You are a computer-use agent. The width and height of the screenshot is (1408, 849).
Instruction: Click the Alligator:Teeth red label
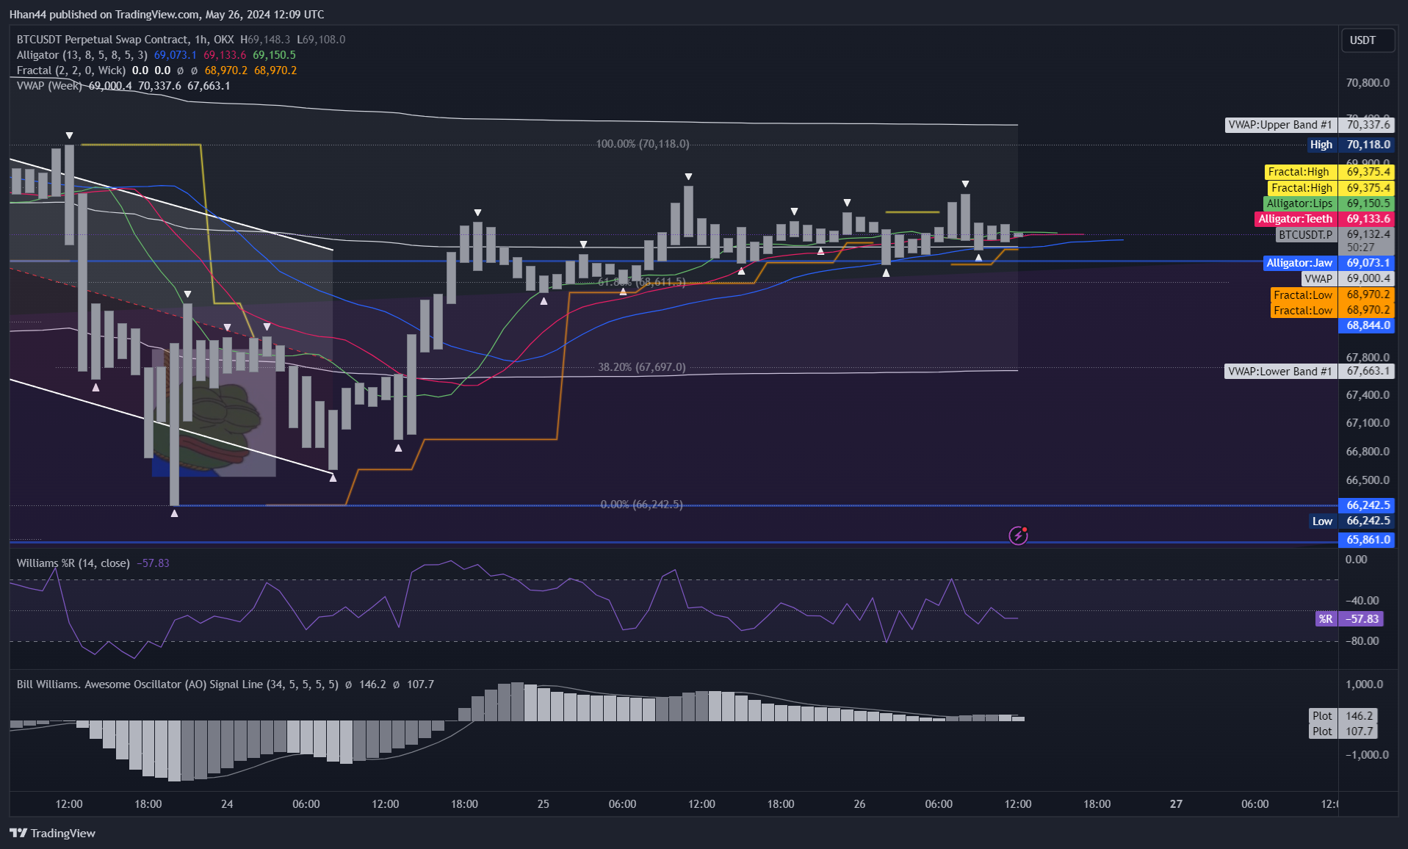coord(1325,219)
